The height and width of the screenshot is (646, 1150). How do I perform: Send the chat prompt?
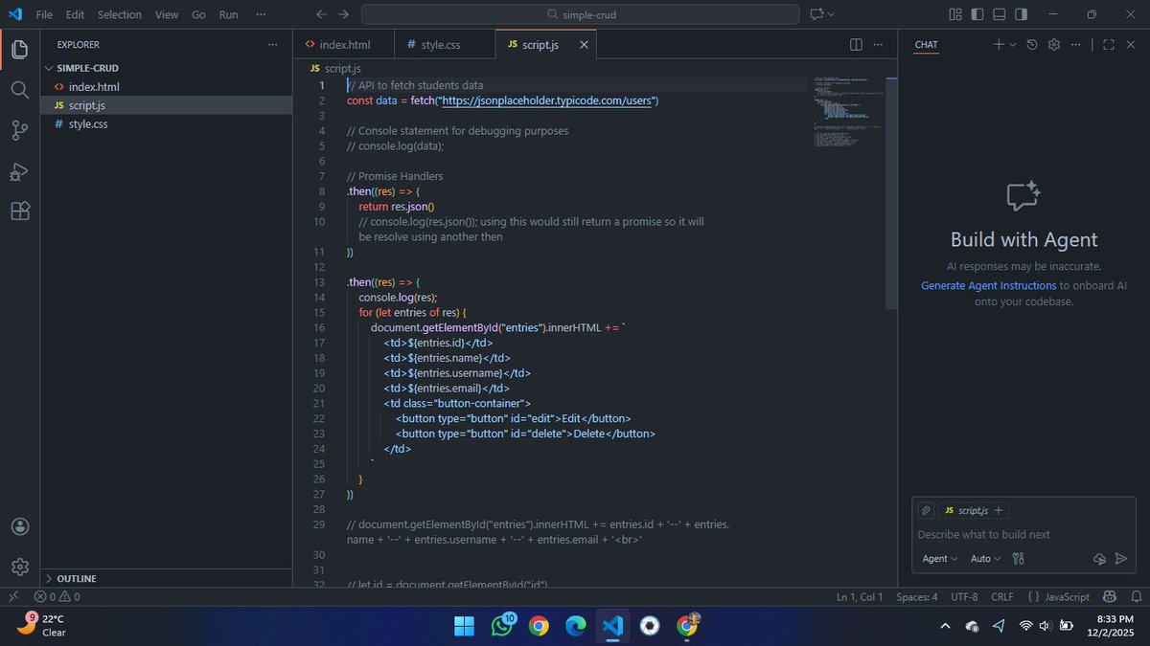1121,558
